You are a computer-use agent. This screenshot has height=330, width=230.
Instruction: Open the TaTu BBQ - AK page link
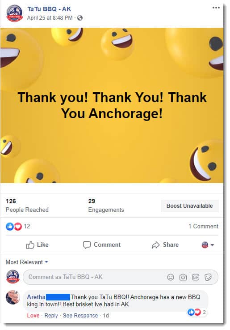point(49,9)
